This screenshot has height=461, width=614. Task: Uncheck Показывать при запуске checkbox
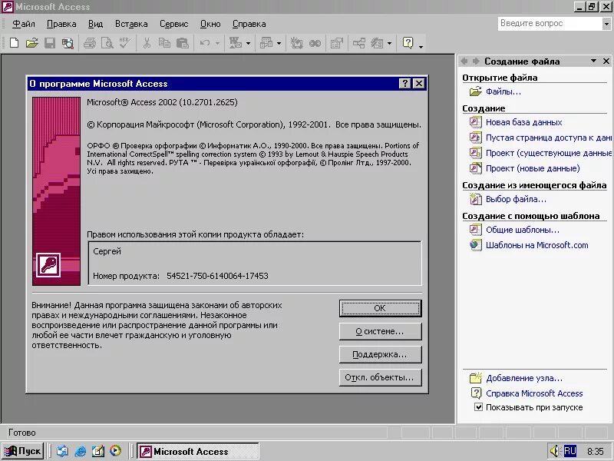478,407
